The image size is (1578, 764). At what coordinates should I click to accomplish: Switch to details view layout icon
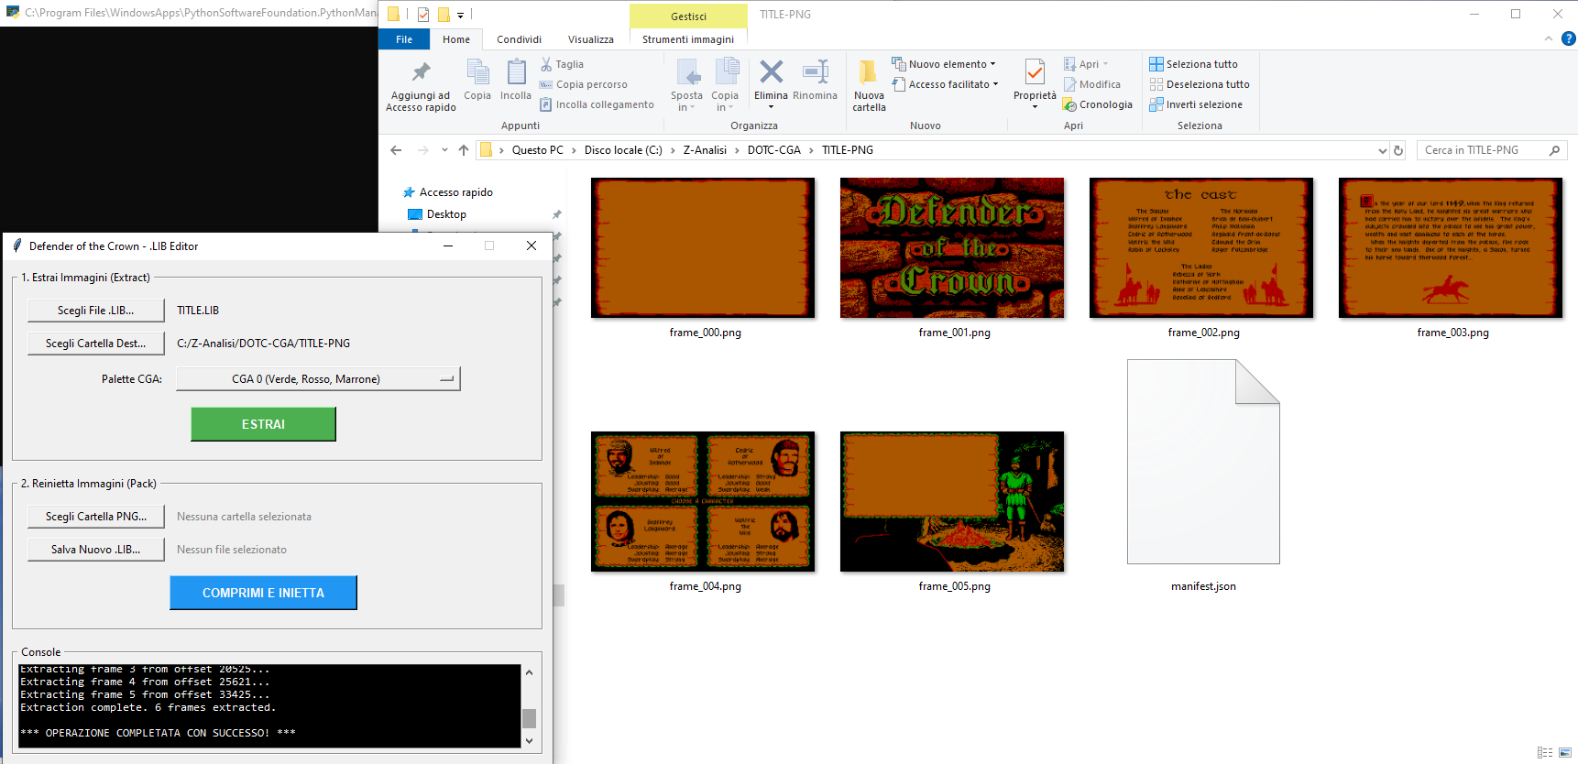coord(1545,753)
